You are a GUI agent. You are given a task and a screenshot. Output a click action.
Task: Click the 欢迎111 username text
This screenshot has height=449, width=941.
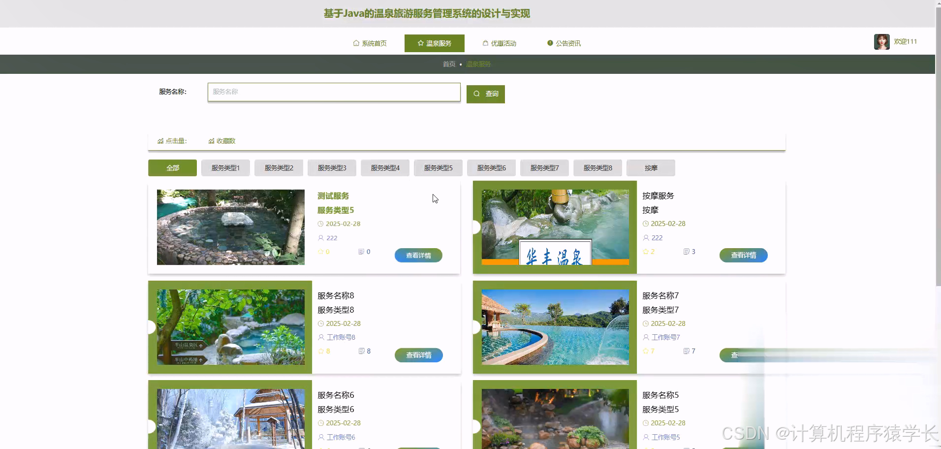[x=906, y=42]
